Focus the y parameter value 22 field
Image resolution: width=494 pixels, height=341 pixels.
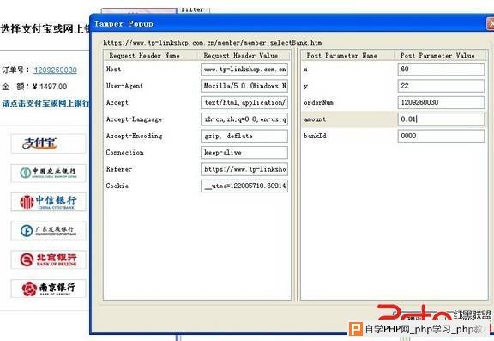pyautogui.click(x=441, y=86)
